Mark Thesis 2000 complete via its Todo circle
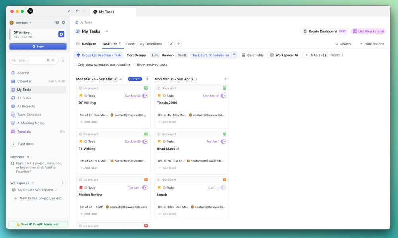Screen dimensions: 398x238 (x=164, y=96)
